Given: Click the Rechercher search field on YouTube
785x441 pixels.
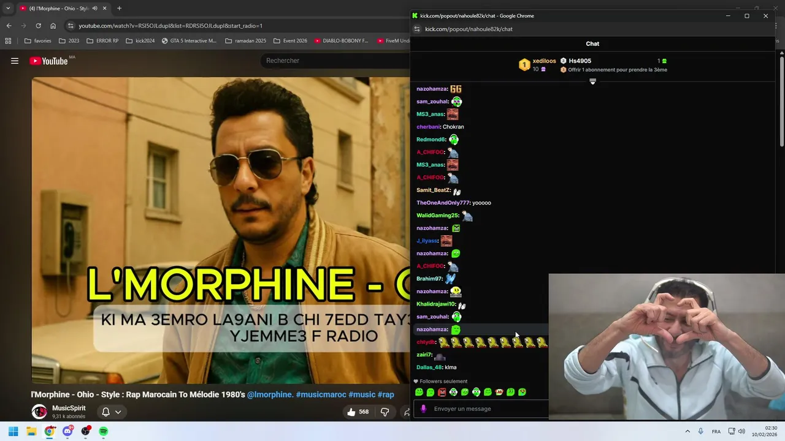Looking at the screenshot, I should (334, 61).
